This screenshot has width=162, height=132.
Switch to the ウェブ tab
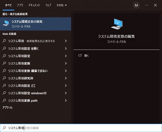click(48, 5)
